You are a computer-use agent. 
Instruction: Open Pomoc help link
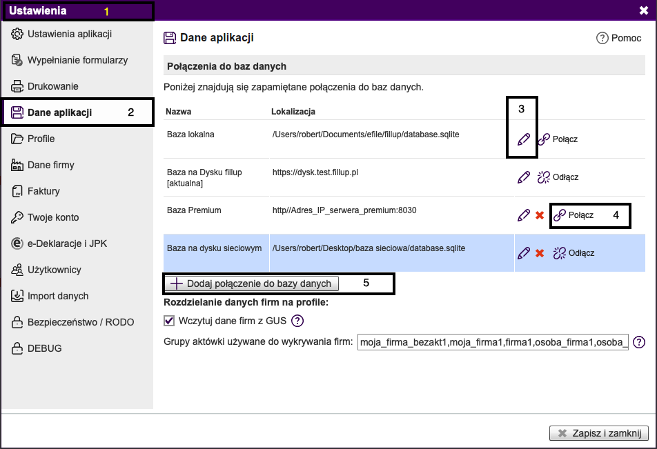click(x=619, y=38)
